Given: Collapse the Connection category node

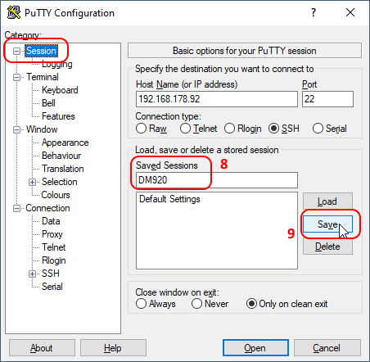Looking at the screenshot, I should pyautogui.click(x=17, y=209).
